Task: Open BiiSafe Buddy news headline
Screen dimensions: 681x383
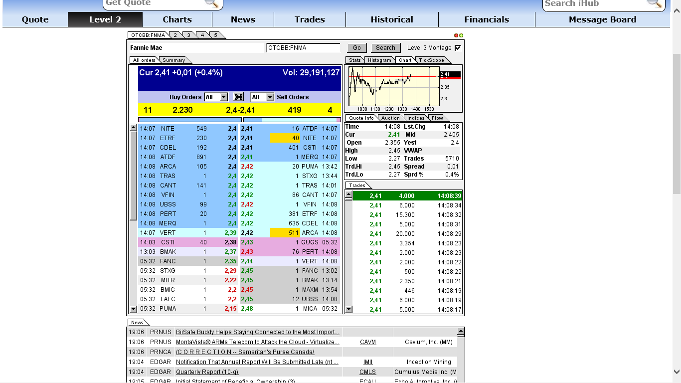Action: (258, 332)
